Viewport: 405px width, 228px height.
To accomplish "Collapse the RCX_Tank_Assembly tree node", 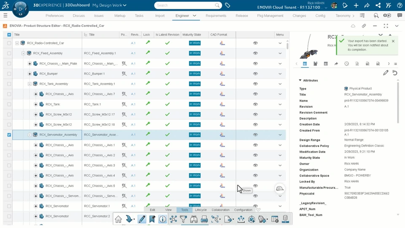I will click(30, 84).
